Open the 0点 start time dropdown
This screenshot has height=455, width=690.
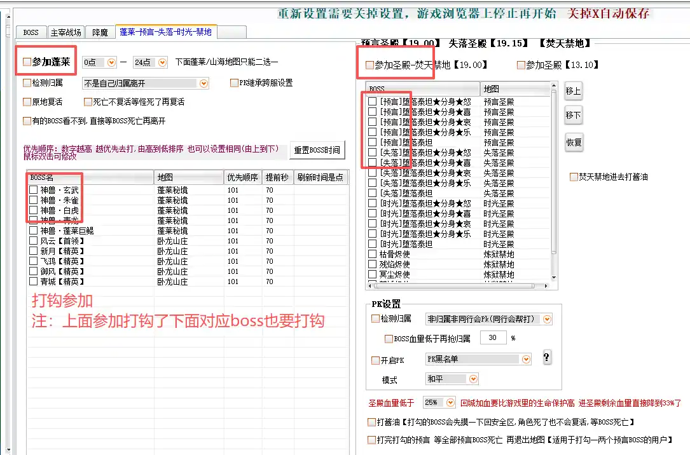[x=111, y=62]
